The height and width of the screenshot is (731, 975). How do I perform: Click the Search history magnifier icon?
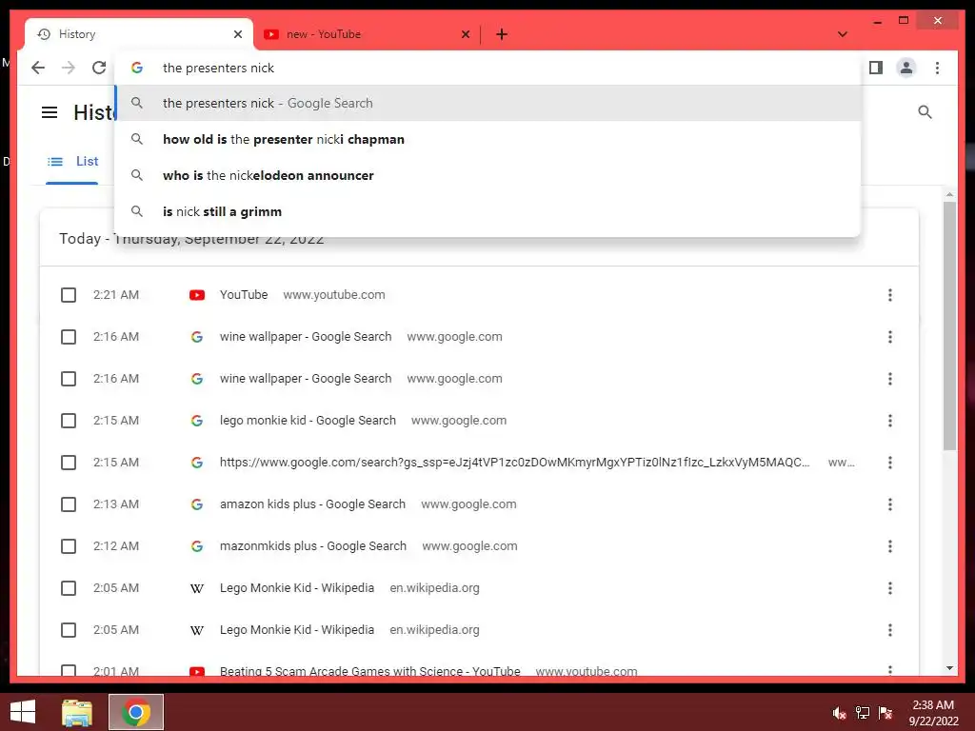tap(925, 112)
